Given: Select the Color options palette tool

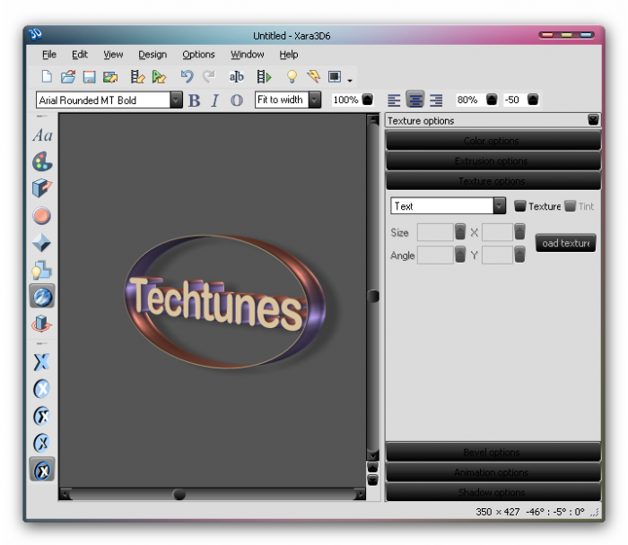Looking at the screenshot, I should tap(42, 162).
